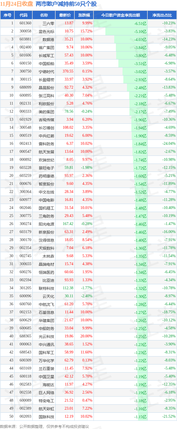This screenshot has height=429, width=177.
Task: Click stock name 中船防务
Action: [46, 328]
